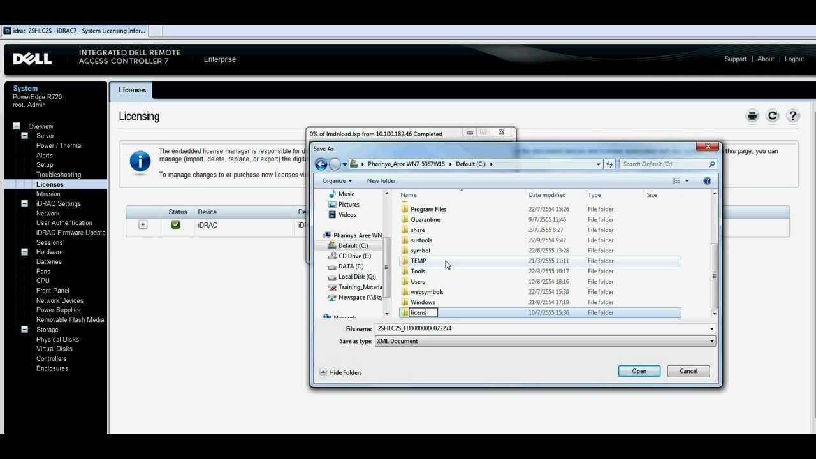
Task: Select the sustools folder
Action: (x=421, y=240)
